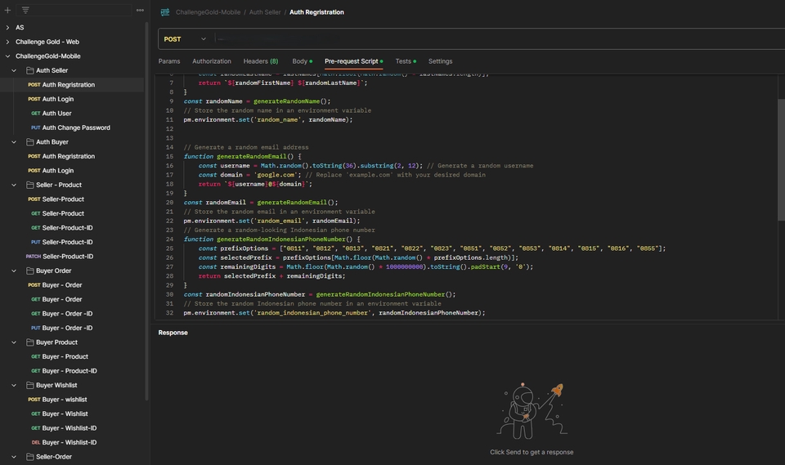Click the Seller-Order folder icon
785x465 pixels.
[30, 457]
